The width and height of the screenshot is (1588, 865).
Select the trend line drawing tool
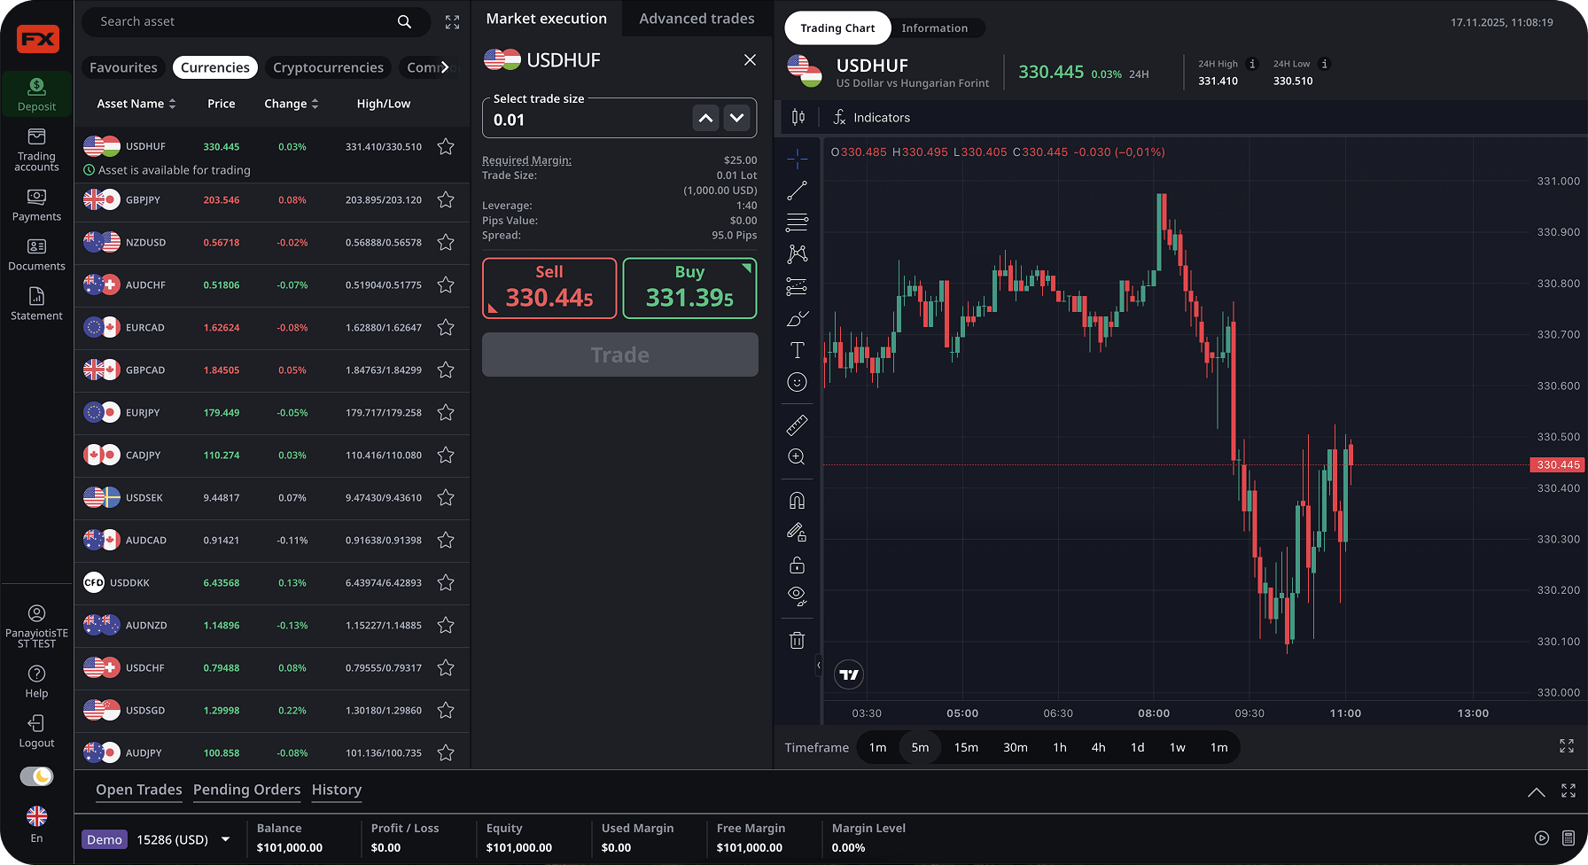tap(797, 191)
